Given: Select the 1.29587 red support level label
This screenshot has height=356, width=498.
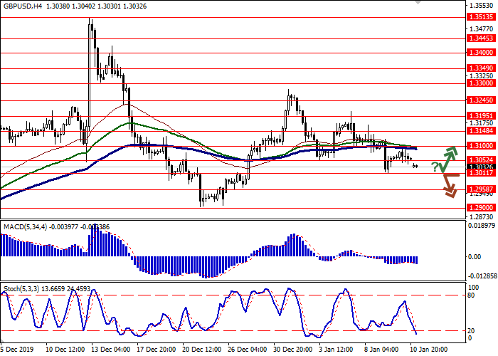Looking at the screenshot, I should 477,189.
